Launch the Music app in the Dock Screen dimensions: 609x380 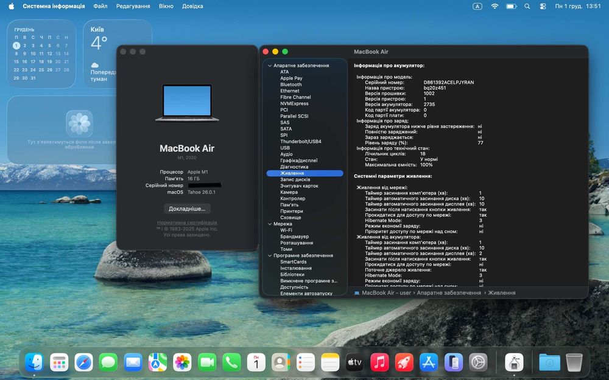coord(379,362)
